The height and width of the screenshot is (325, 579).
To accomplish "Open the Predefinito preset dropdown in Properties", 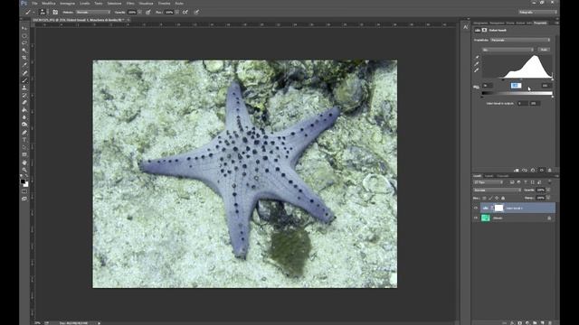I will pyautogui.click(x=520, y=40).
